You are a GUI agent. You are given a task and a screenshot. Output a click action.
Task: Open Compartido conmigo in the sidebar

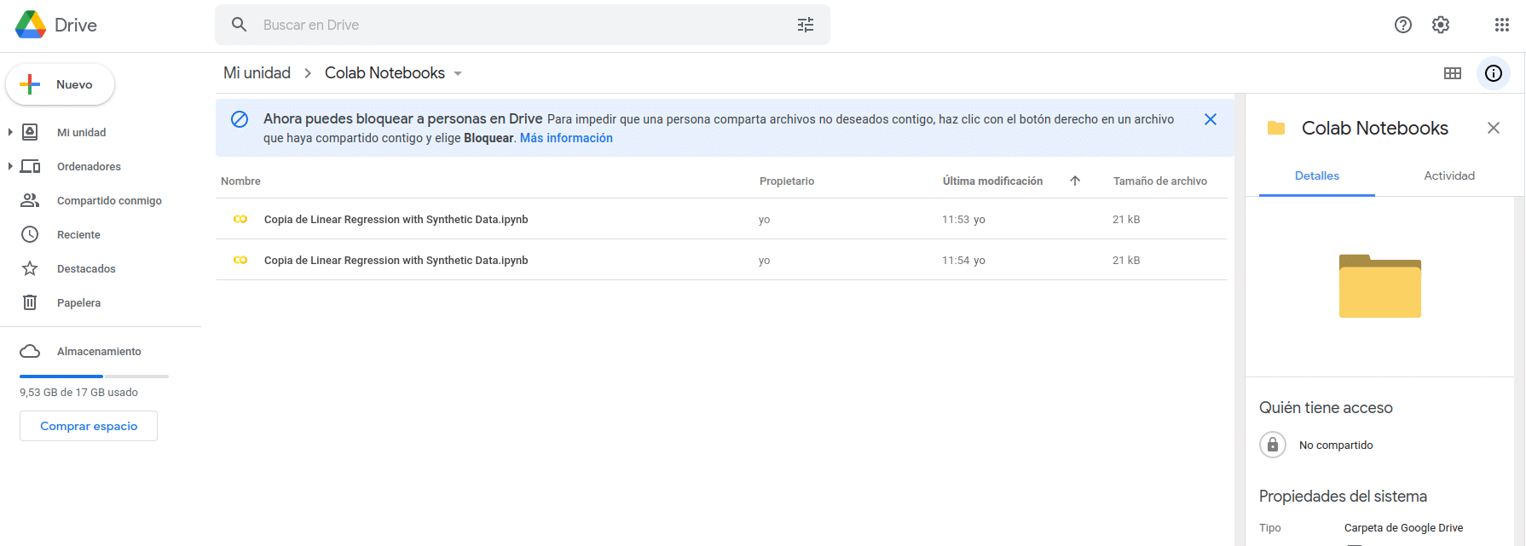click(109, 200)
